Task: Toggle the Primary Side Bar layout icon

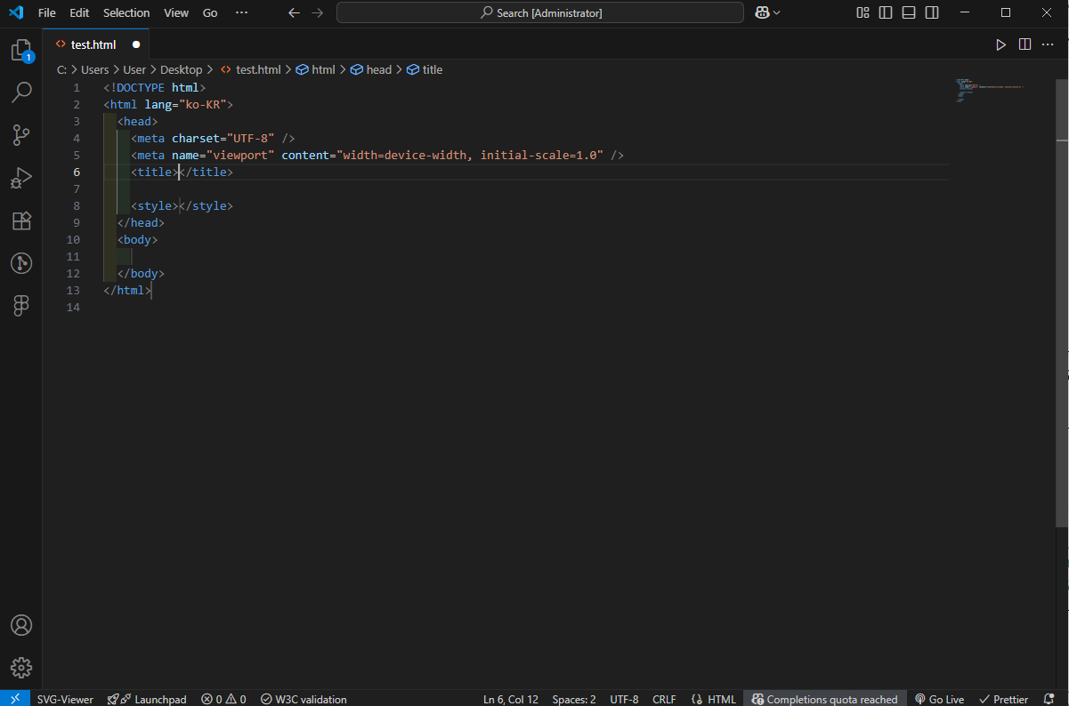Action: click(x=886, y=12)
